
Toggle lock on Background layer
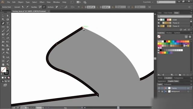click(162, 91)
